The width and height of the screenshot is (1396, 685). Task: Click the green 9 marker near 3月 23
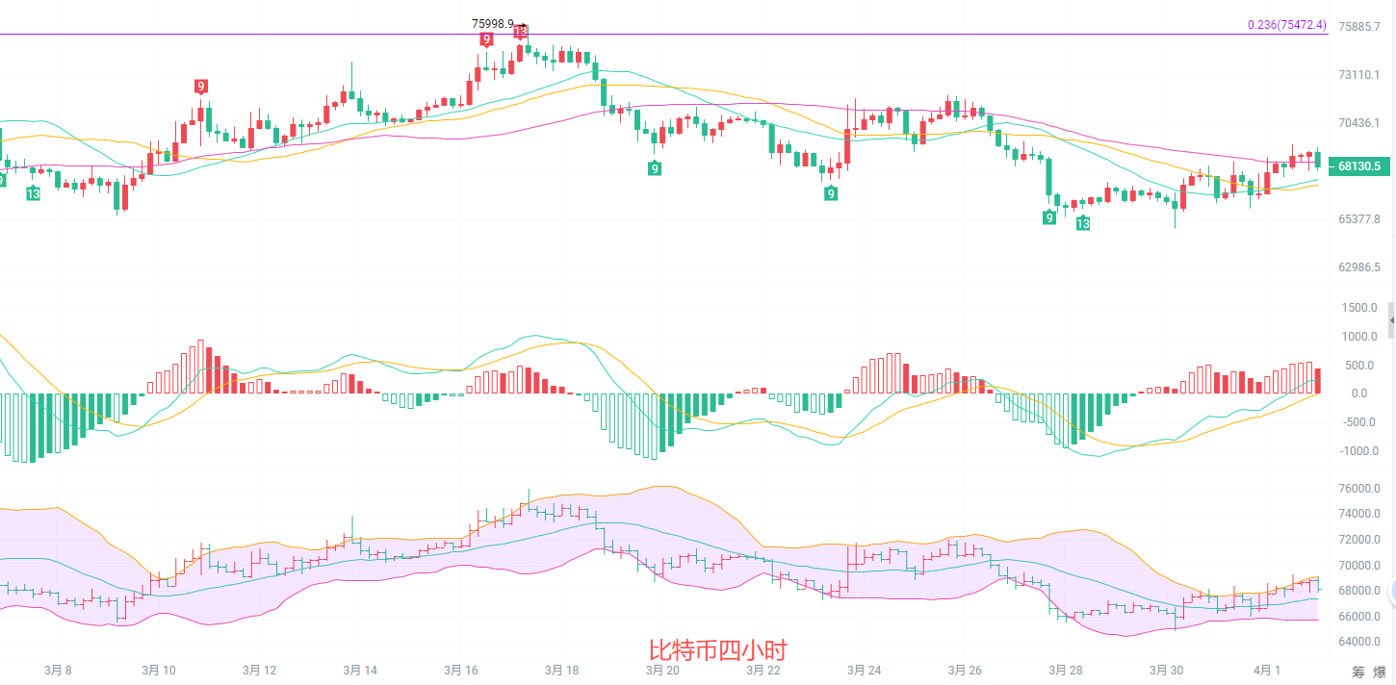(x=830, y=193)
